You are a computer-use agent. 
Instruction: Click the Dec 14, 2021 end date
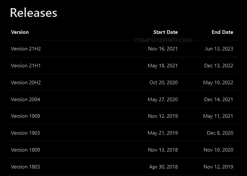tap(219, 100)
